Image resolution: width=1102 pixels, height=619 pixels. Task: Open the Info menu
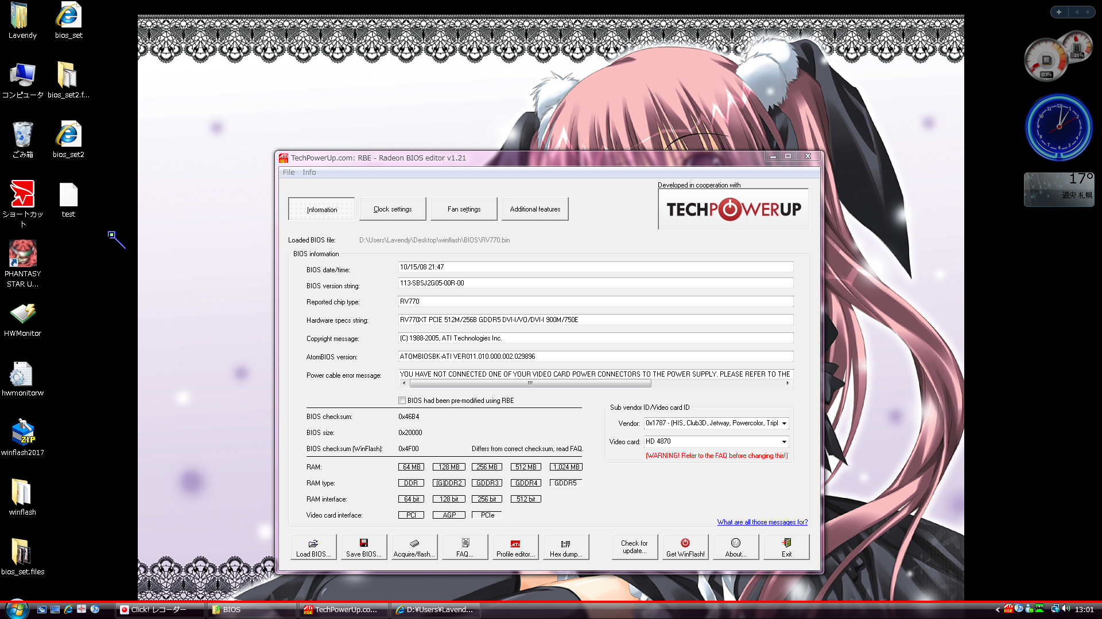[x=309, y=173]
